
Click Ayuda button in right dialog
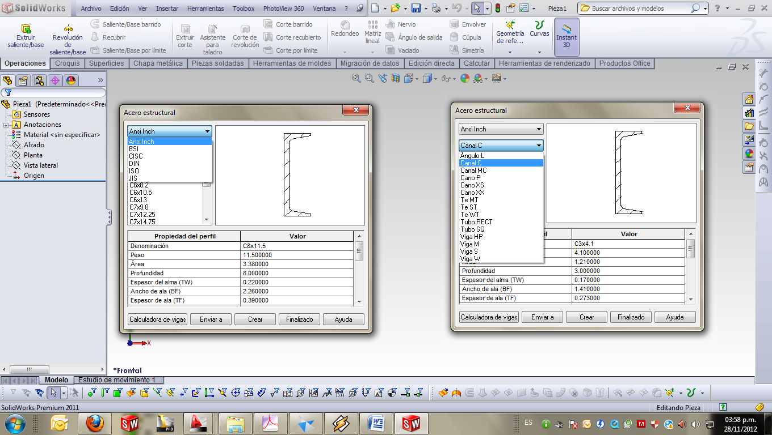675,317
